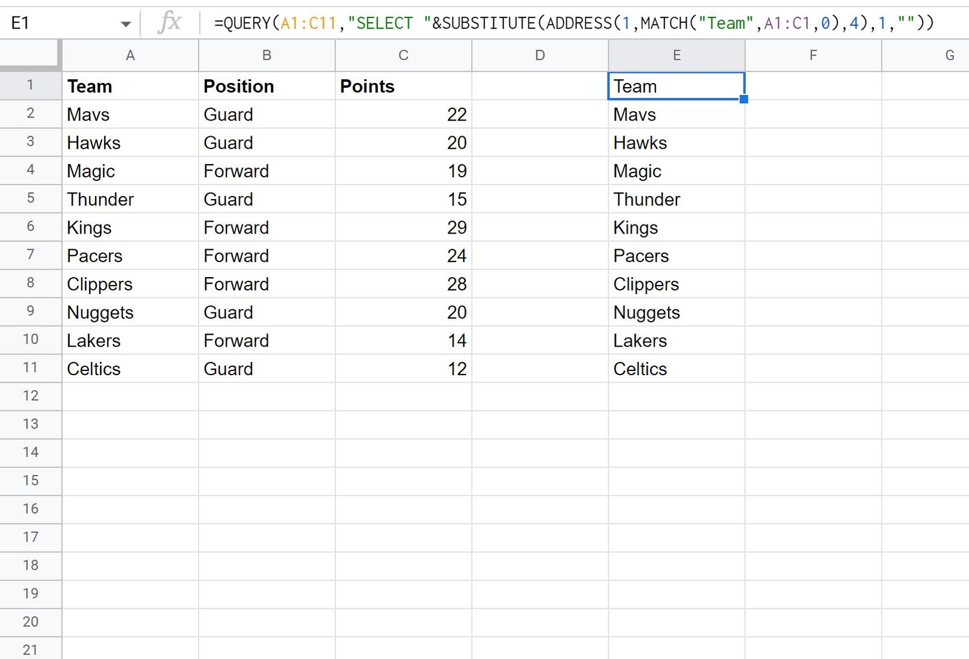Click Guard in the Mavs row
This screenshot has height=659, width=969.
(266, 114)
